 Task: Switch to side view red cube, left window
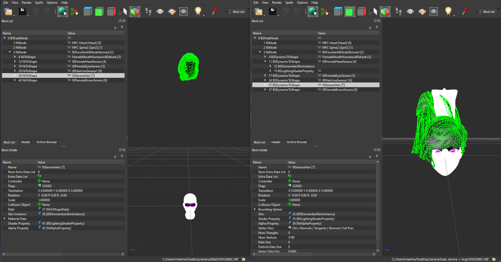click(111, 11)
